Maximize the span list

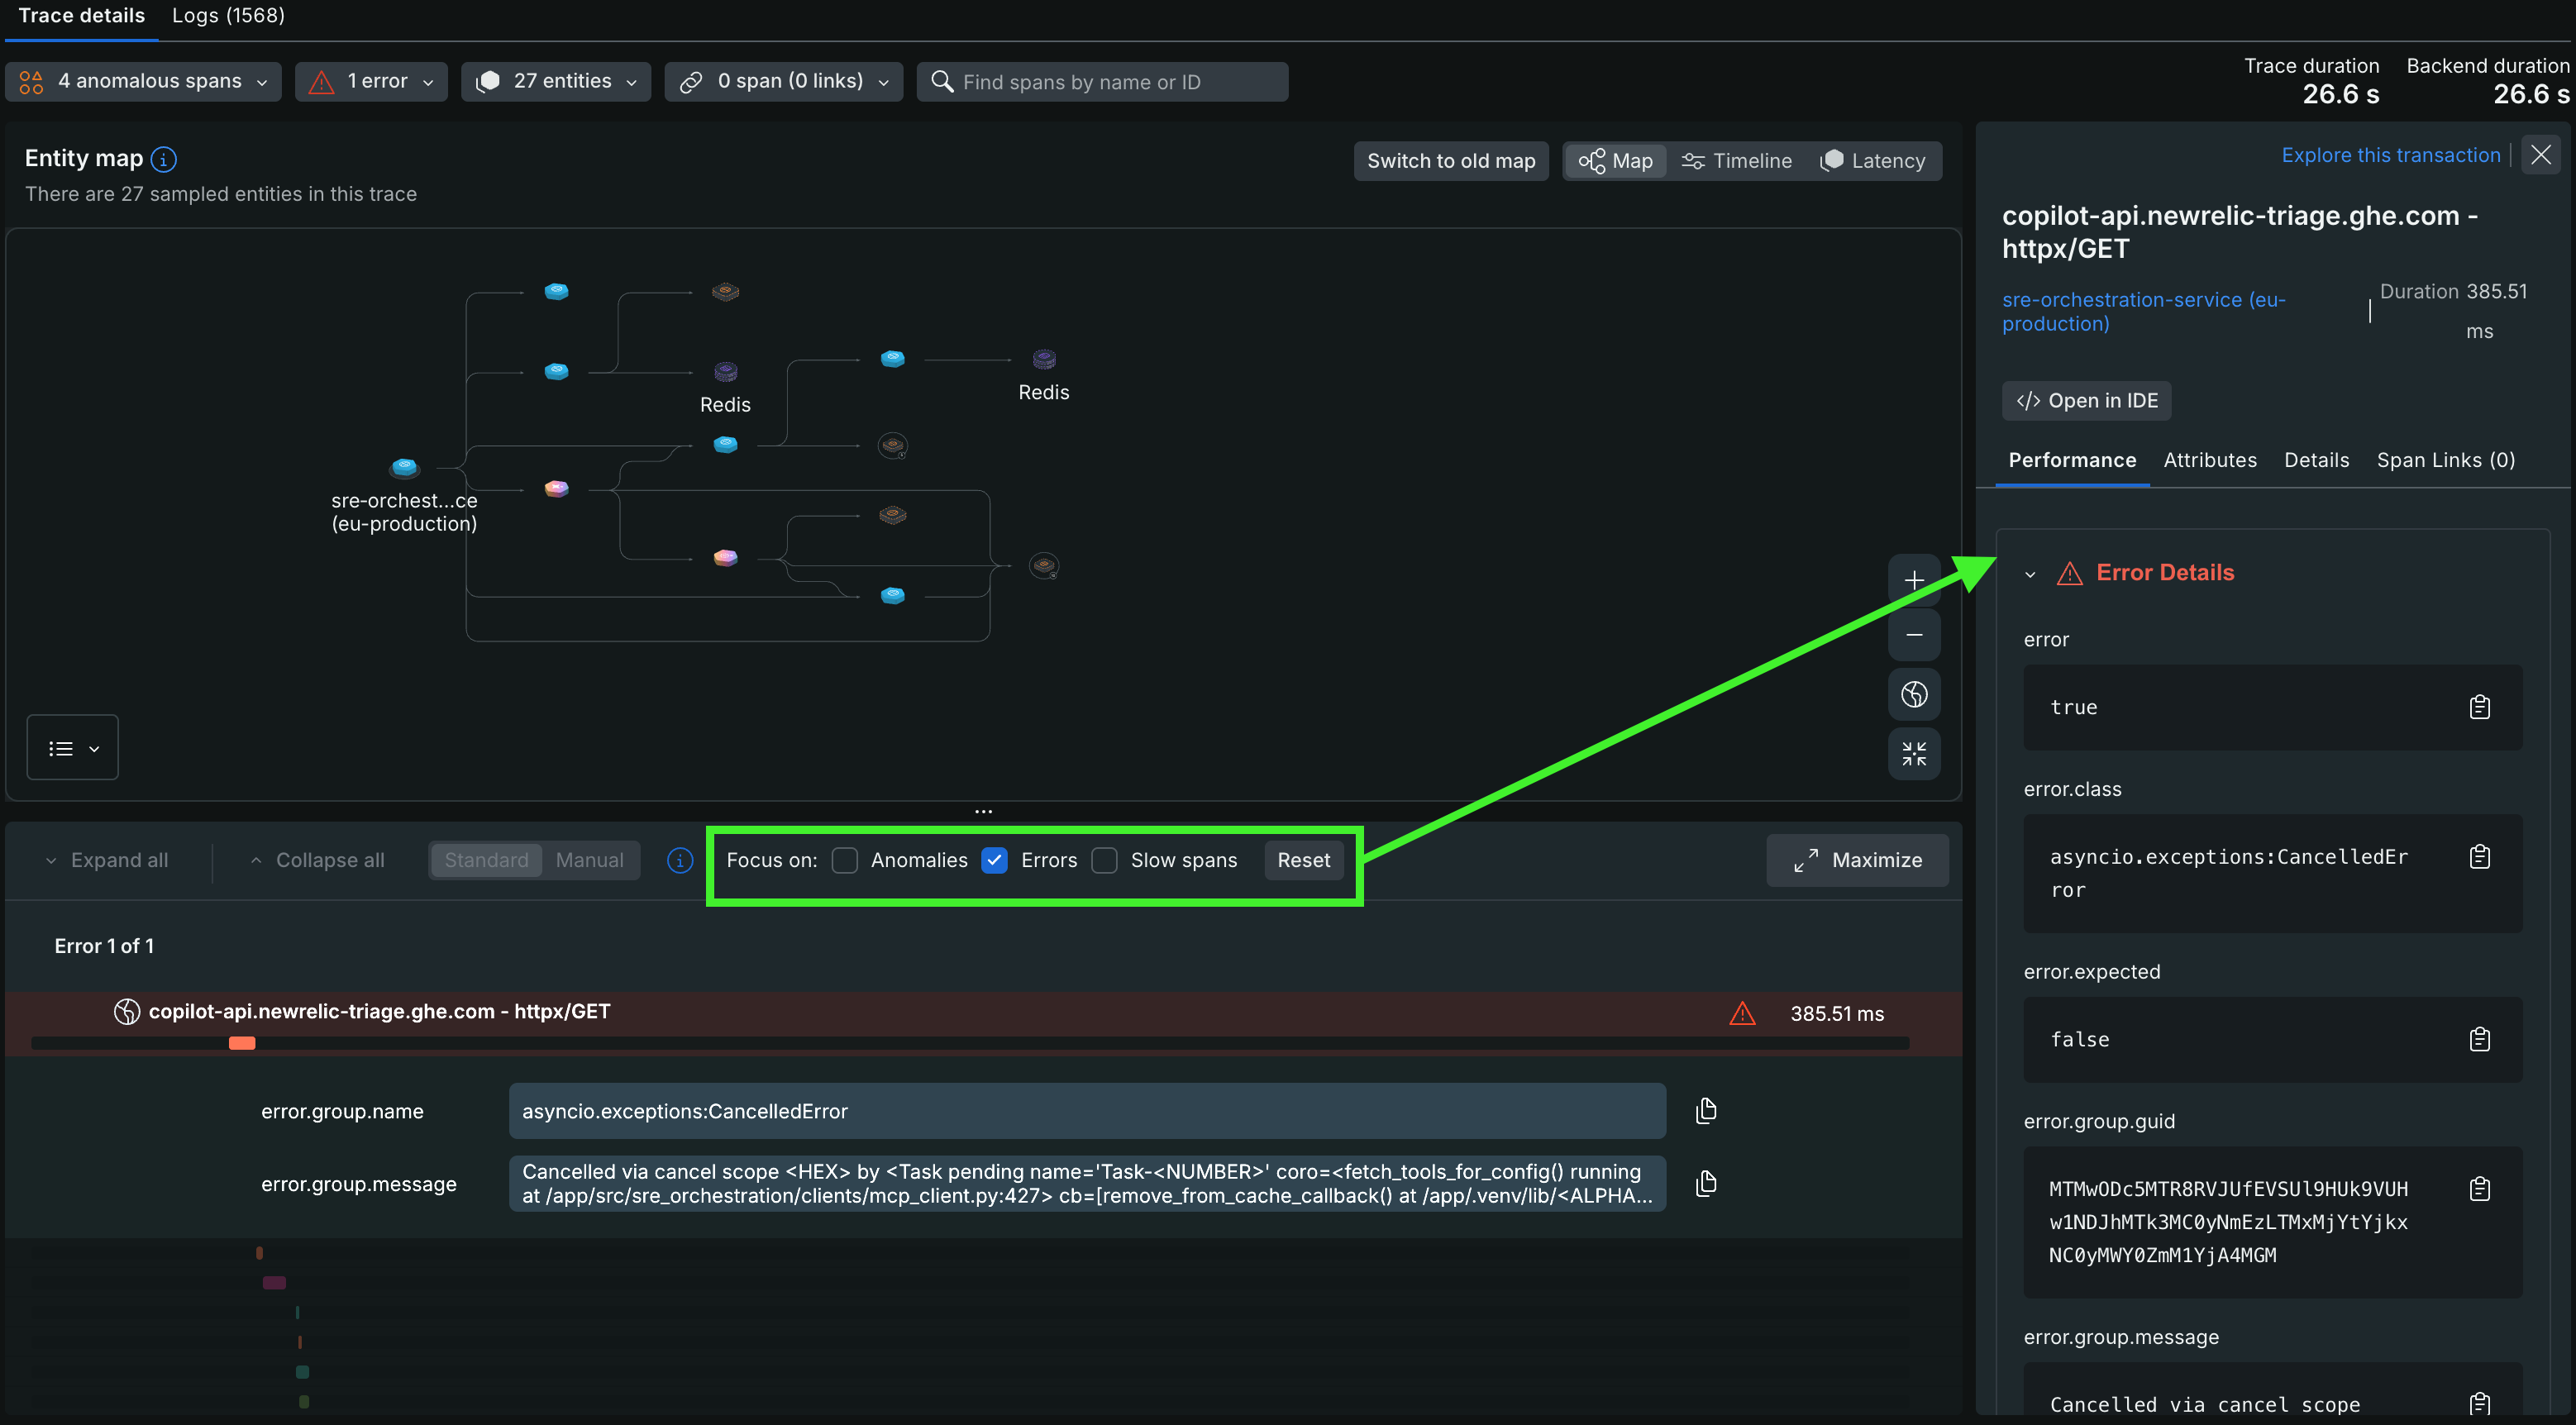point(1857,860)
